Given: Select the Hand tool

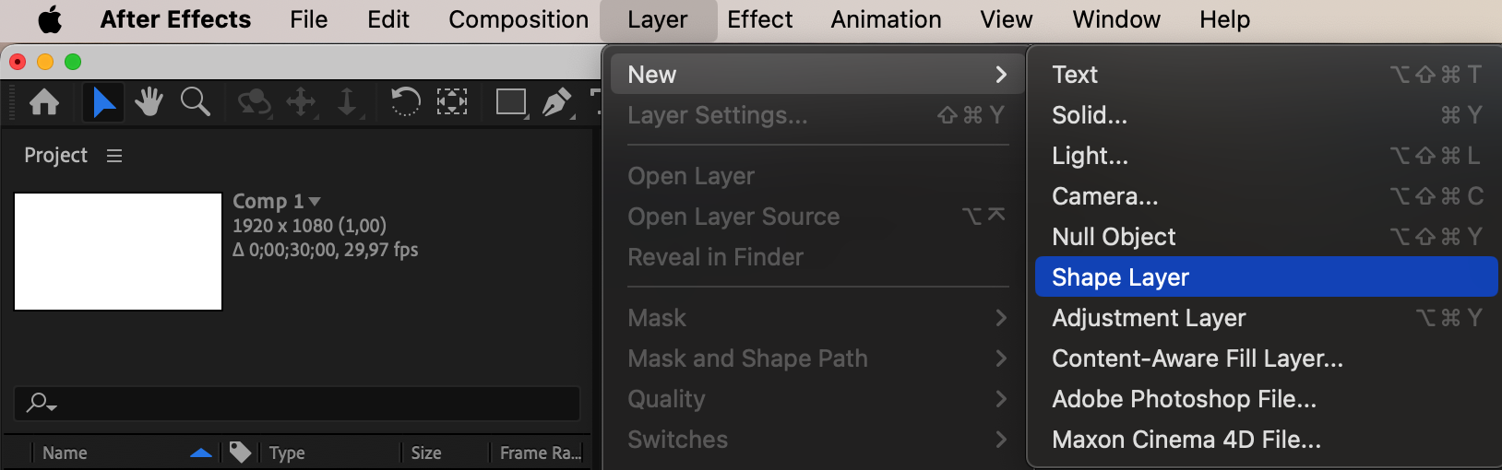Looking at the screenshot, I should point(149,101).
